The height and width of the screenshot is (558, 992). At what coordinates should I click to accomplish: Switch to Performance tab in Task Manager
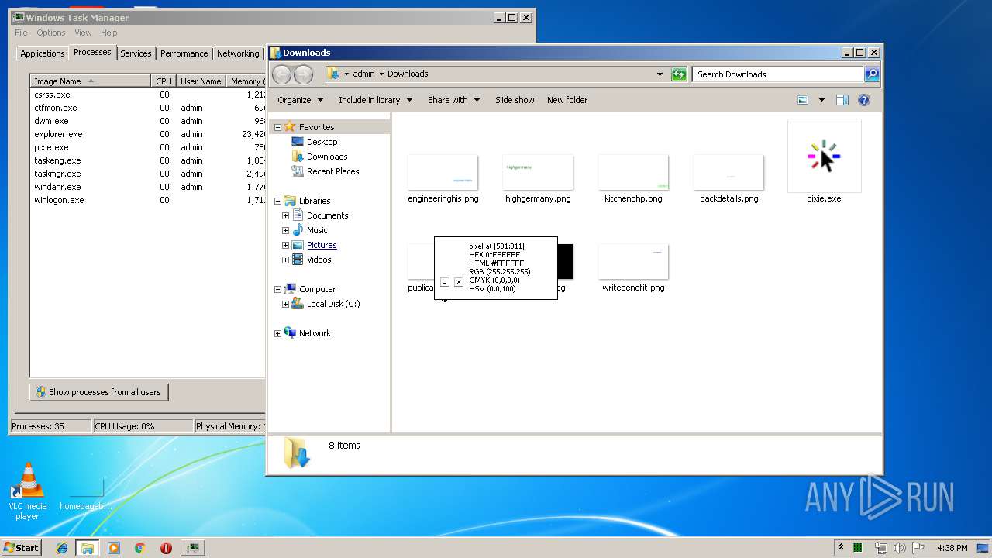[x=184, y=53]
